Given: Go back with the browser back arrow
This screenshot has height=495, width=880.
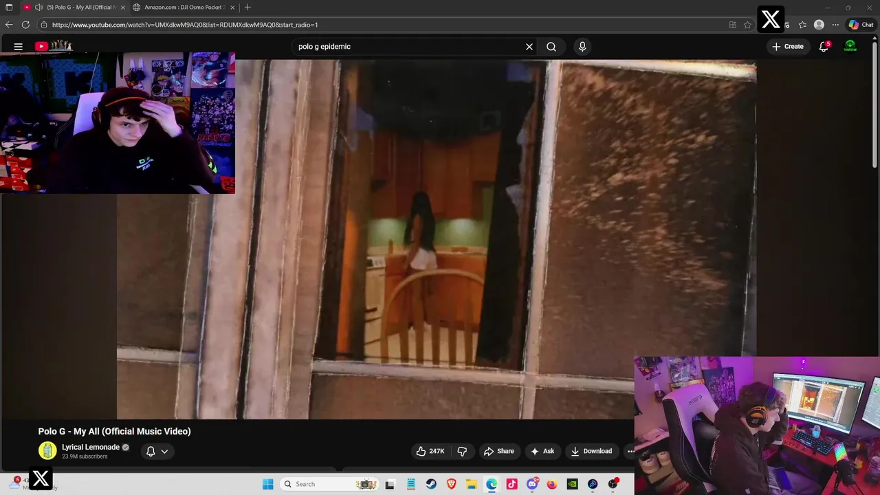Looking at the screenshot, I should (x=9, y=25).
